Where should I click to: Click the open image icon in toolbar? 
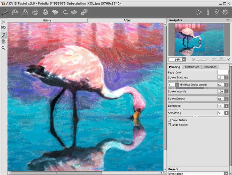[15, 12]
